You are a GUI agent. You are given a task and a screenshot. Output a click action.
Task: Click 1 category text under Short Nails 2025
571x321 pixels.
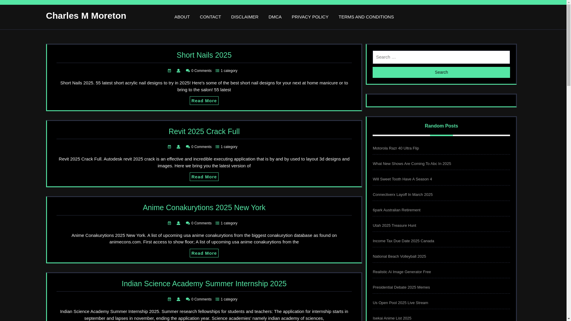click(229, 71)
